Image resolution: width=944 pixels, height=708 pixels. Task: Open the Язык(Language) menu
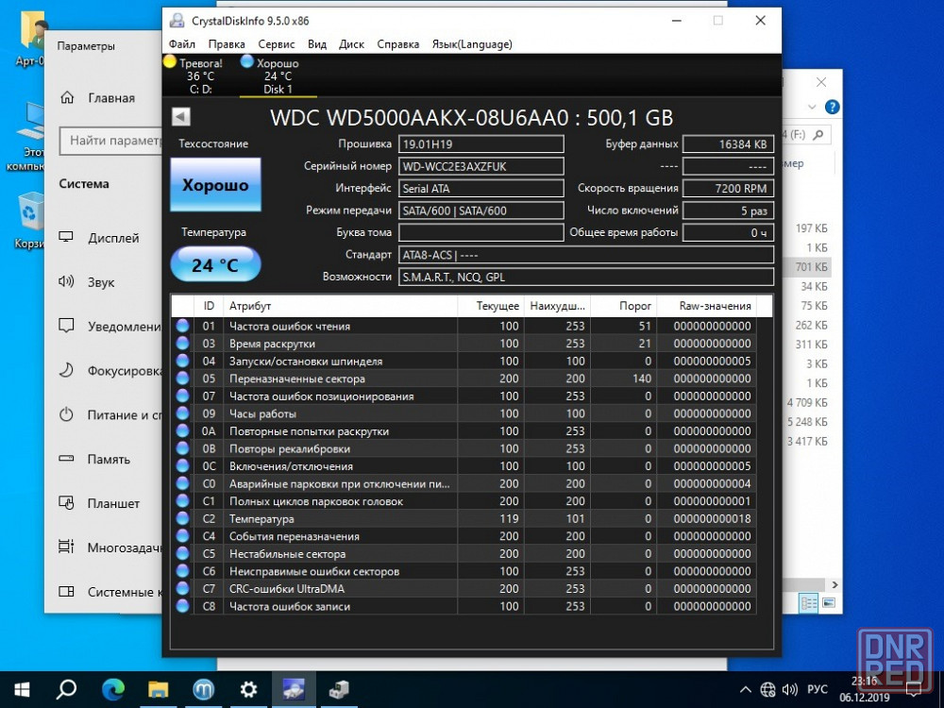(472, 44)
